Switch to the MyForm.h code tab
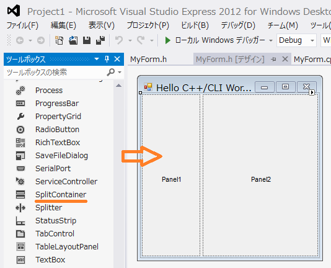The width and height of the screenshot is (331, 268). (x=148, y=60)
